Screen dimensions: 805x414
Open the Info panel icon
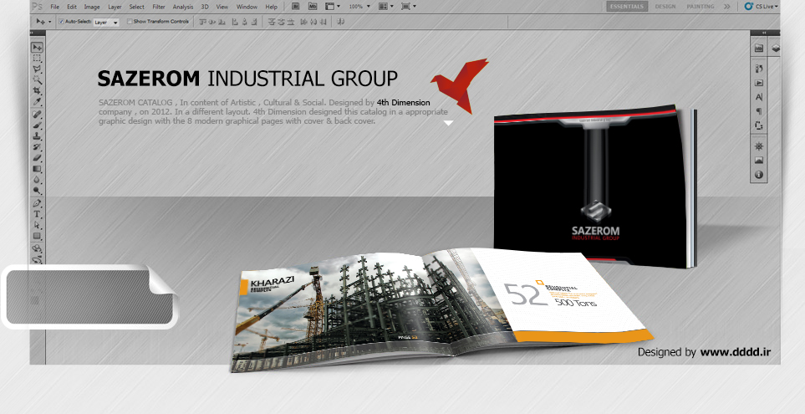tap(759, 175)
